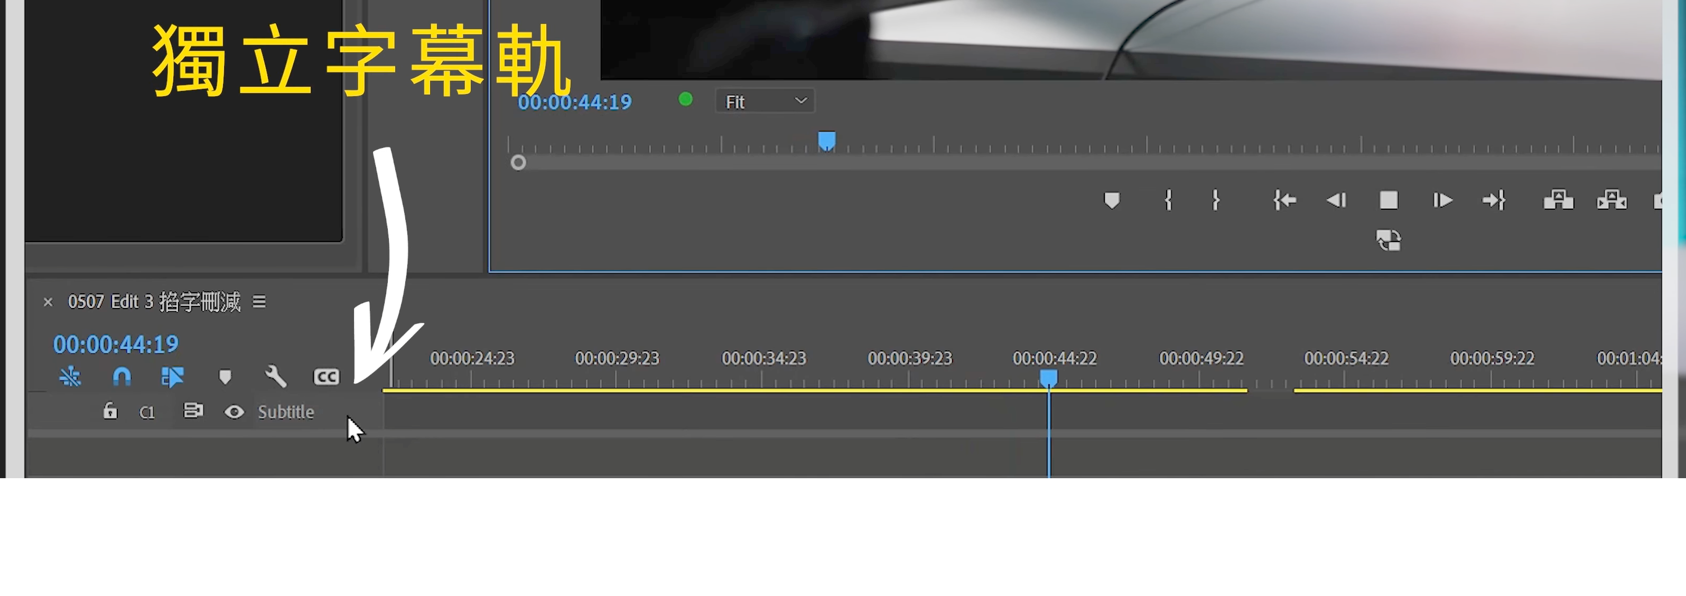Select the 0507 Edit 3 sequence tab

click(x=154, y=302)
